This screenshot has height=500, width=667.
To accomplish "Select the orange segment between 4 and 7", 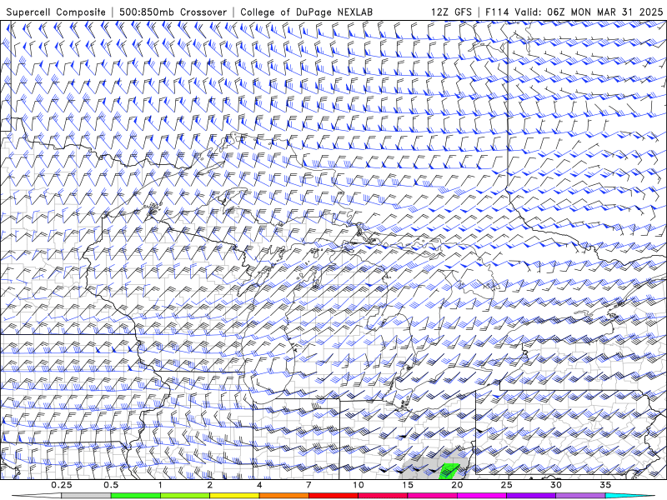I will [x=283, y=496].
